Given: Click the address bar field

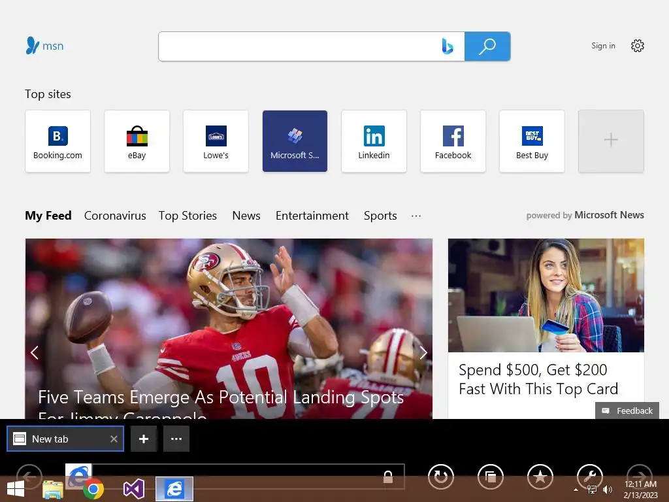Looking at the screenshot, I should coord(248,477).
